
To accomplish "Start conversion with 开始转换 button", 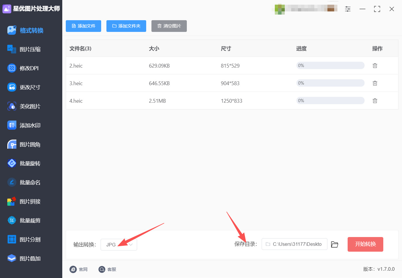I will [x=365, y=244].
